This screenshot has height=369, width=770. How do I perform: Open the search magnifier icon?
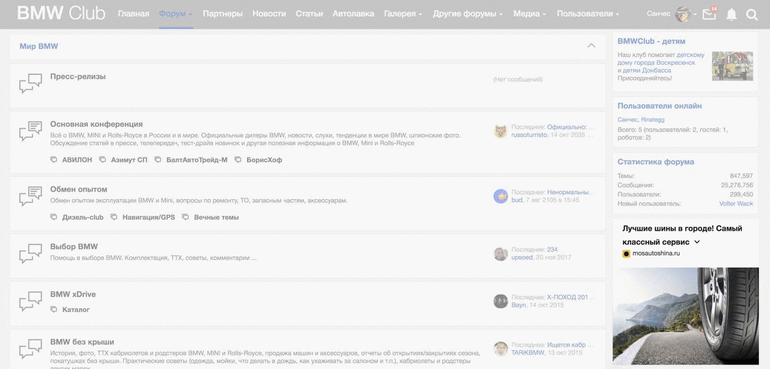pos(752,15)
